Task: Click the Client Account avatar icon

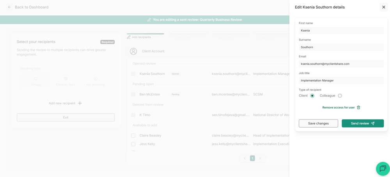Action: tap(133, 51)
